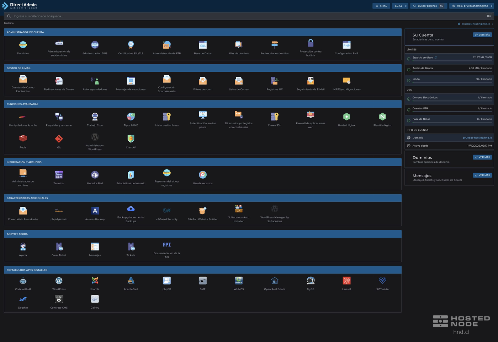Open Cuentas de Correo Electrónico
Screen dimensions: 498x342
point(23,79)
